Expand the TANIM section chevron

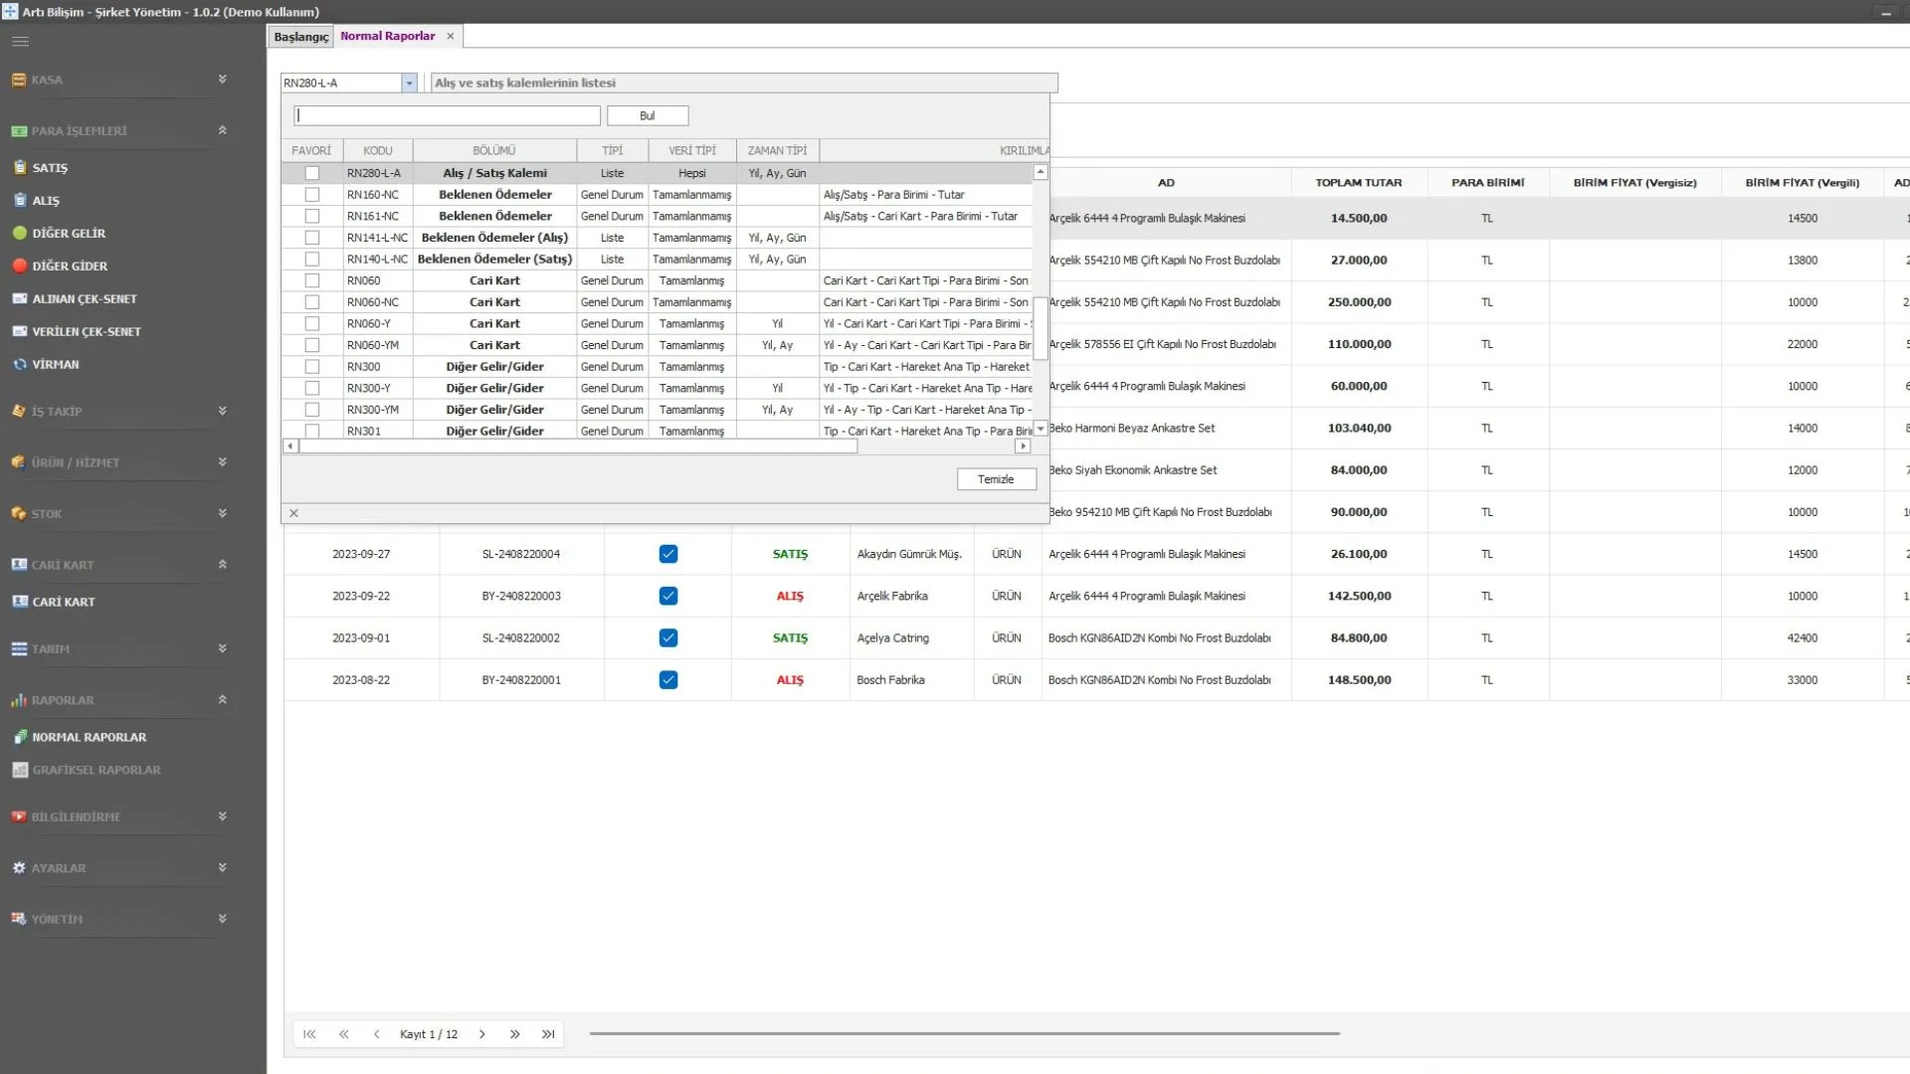click(x=222, y=649)
